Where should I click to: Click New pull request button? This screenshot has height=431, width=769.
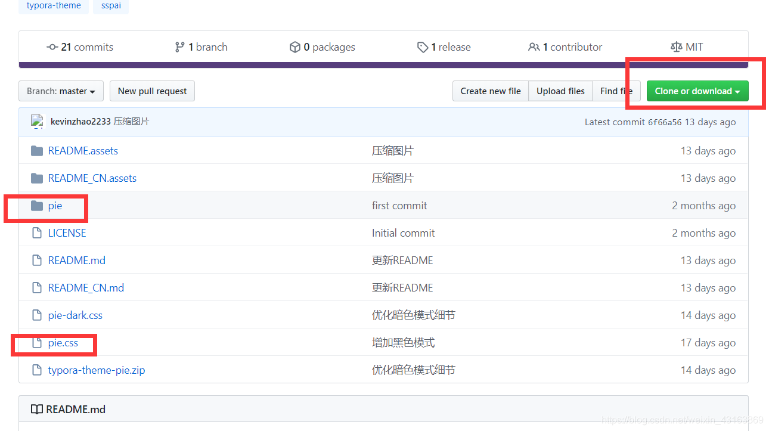(x=152, y=91)
